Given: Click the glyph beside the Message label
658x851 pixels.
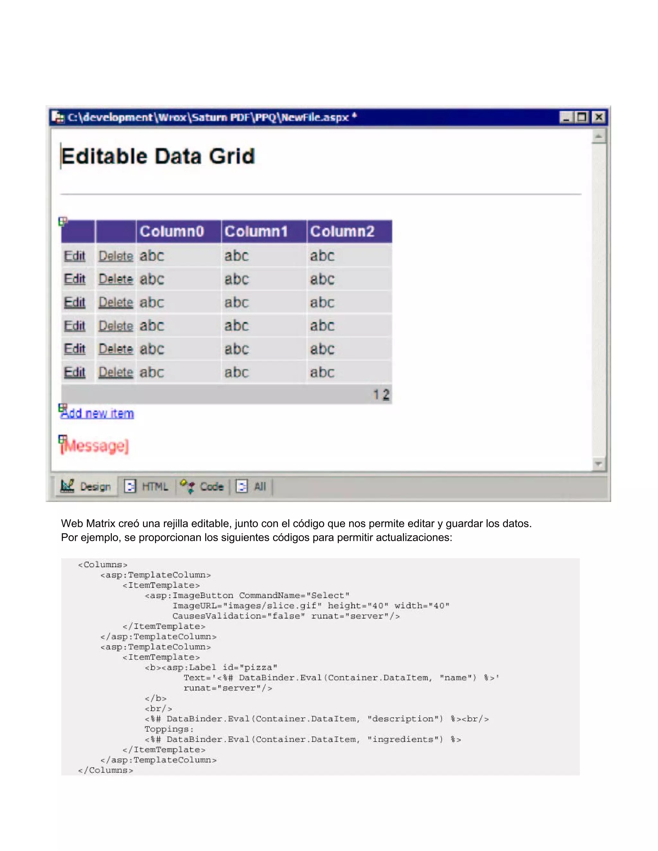Looking at the screenshot, I should click(63, 439).
